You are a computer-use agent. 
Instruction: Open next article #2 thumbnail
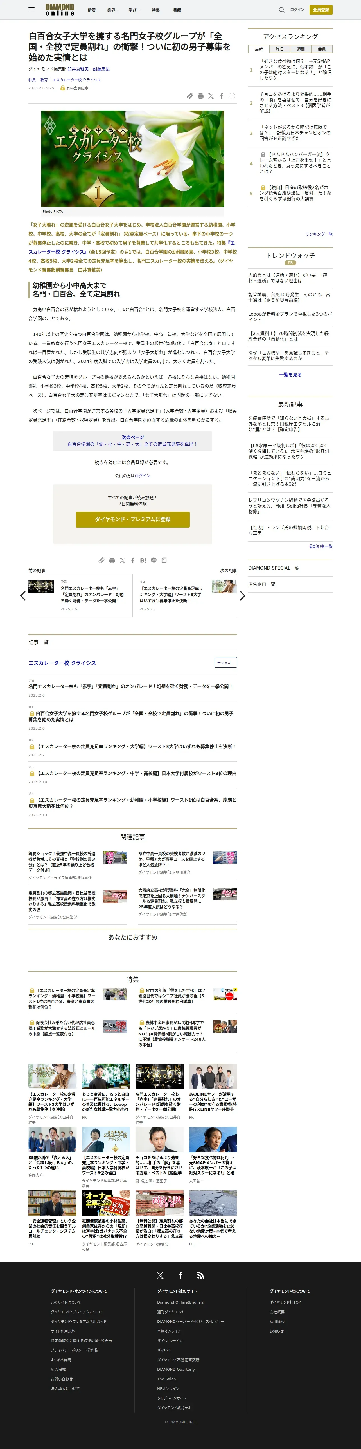click(224, 586)
